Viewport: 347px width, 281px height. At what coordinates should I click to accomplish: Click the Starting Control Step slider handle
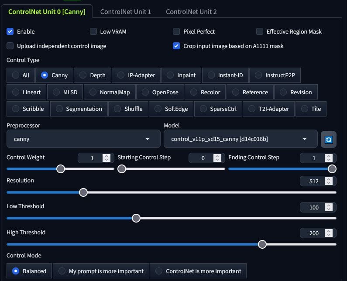(x=122, y=169)
